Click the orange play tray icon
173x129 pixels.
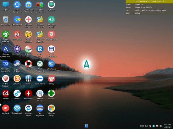point(157,126)
